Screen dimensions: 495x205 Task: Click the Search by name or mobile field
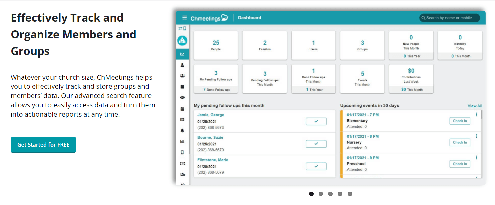coord(450,18)
